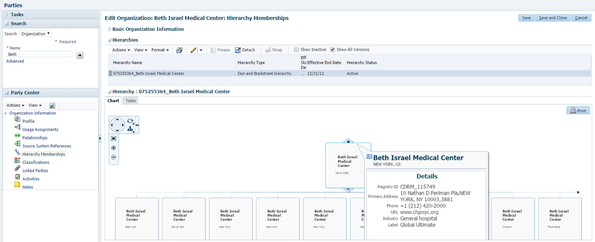The height and width of the screenshot is (242, 595).
Task: Click the pencil edit icon in Hierarchies toolbar
Action: tap(193, 50)
